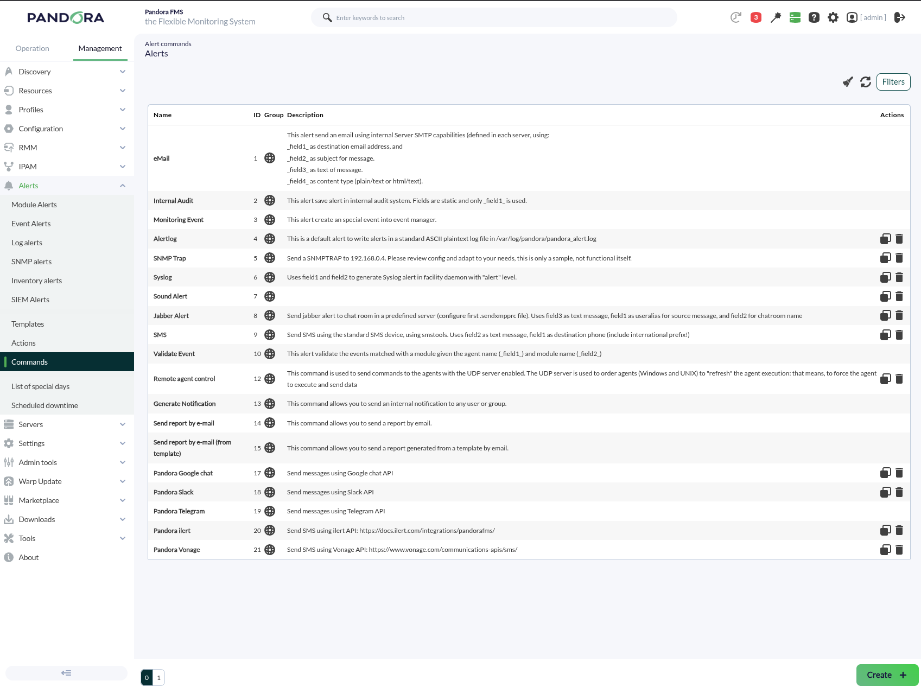Open Module Alerts submenu item
The image size is (921, 687).
[x=34, y=205]
